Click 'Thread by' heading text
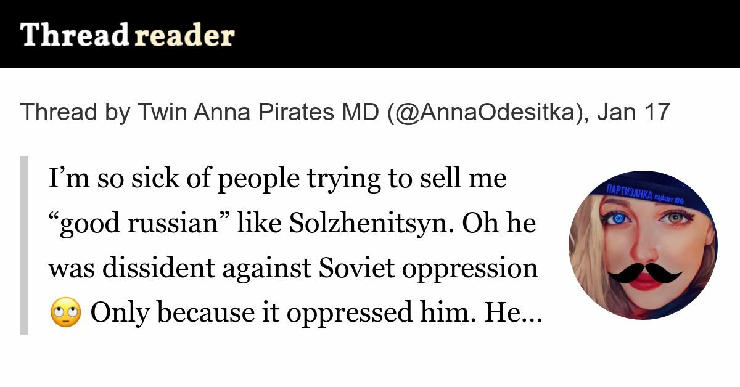The height and width of the screenshot is (387, 740). [75, 113]
